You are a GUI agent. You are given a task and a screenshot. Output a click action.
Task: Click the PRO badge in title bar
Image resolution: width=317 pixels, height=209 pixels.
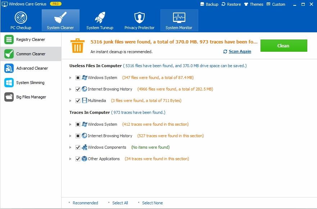[56, 4]
